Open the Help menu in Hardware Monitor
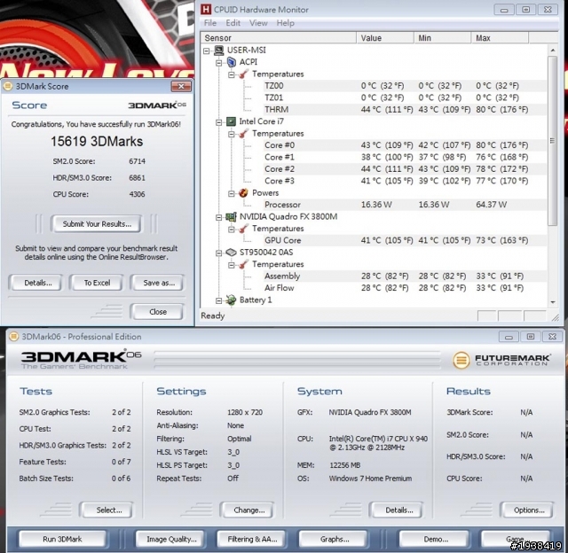This screenshot has height=553, width=568. pos(286,23)
